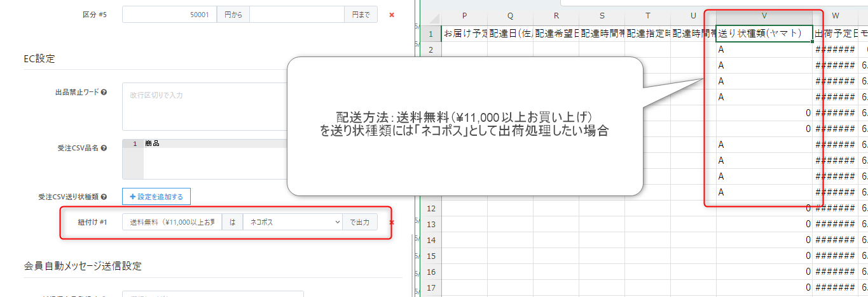The image size is (868, 297).
Task: Select column P header in Excel
Action: pyautogui.click(x=464, y=17)
